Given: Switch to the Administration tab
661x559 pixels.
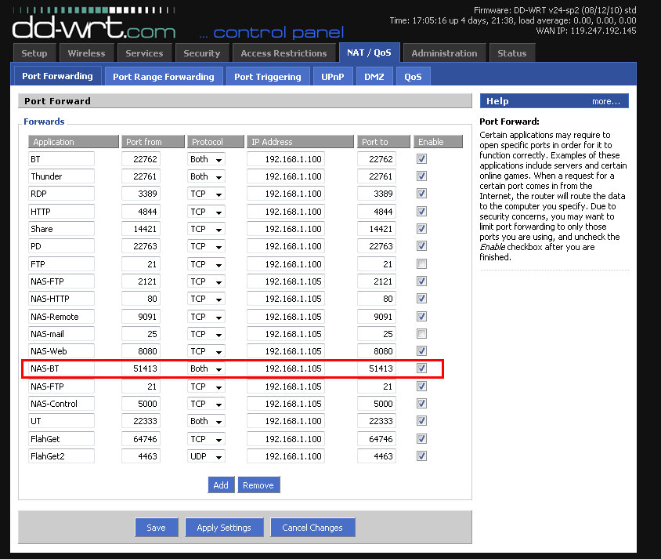Looking at the screenshot, I should pos(444,53).
